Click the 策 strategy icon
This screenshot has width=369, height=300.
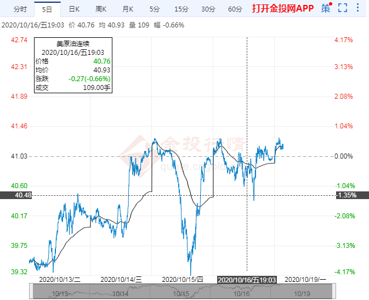point(326,8)
